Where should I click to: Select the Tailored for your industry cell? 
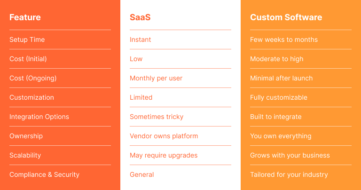pyautogui.click(x=289, y=174)
